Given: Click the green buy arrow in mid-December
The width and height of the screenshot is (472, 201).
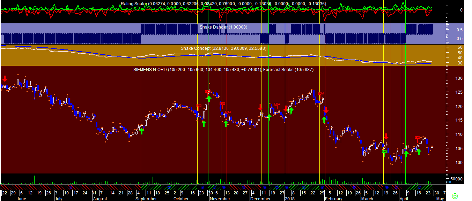Looking at the screenshot, I should pos(269,117).
